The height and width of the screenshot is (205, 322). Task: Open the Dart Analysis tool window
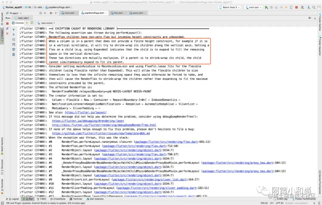point(95,199)
